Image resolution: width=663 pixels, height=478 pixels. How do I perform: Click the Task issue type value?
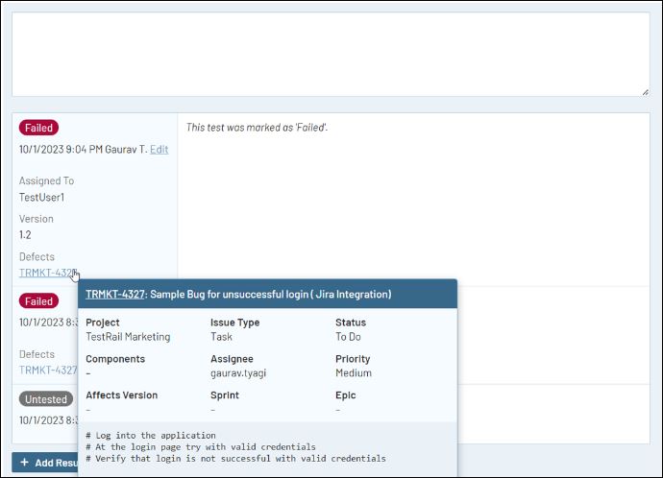(x=221, y=337)
